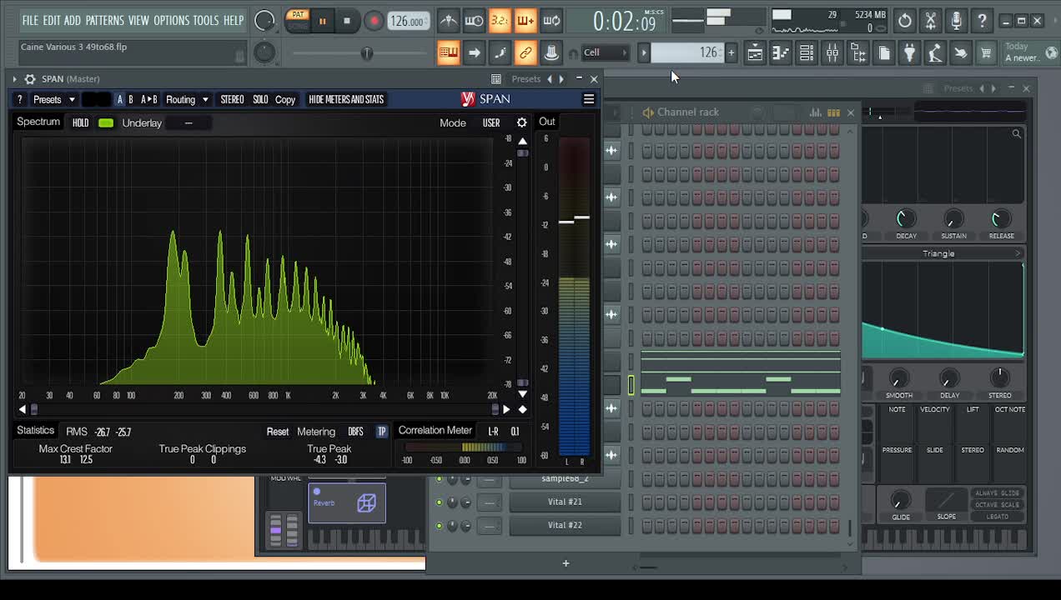Click the tempo field showing 126.000
This screenshot has height=600, width=1061.
[x=409, y=21]
